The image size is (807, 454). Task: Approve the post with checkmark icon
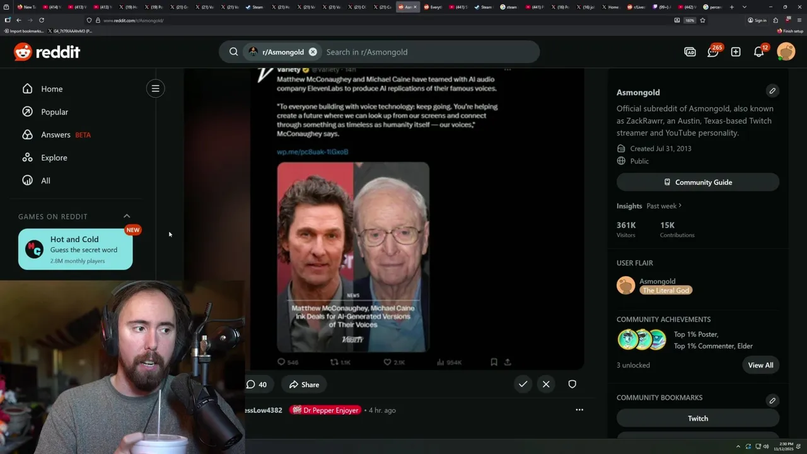(x=523, y=384)
